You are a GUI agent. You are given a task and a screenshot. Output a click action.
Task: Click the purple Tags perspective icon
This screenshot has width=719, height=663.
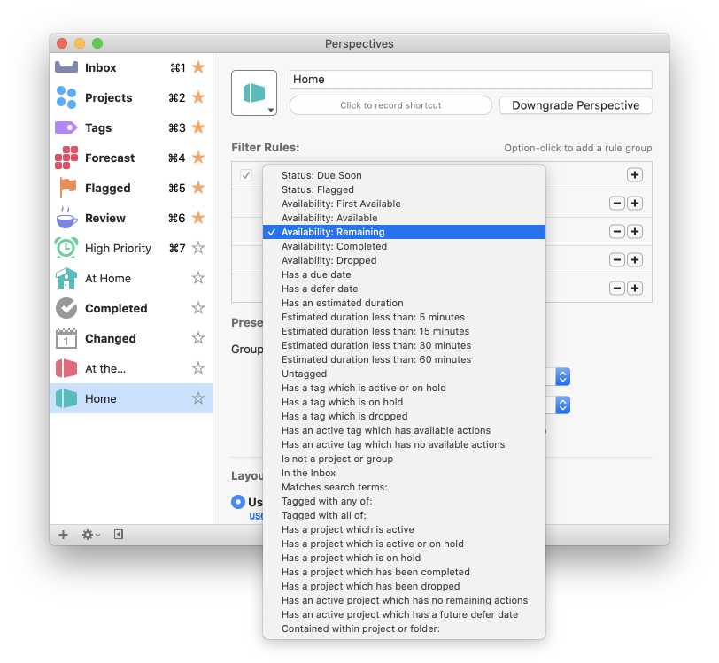(66, 127)
